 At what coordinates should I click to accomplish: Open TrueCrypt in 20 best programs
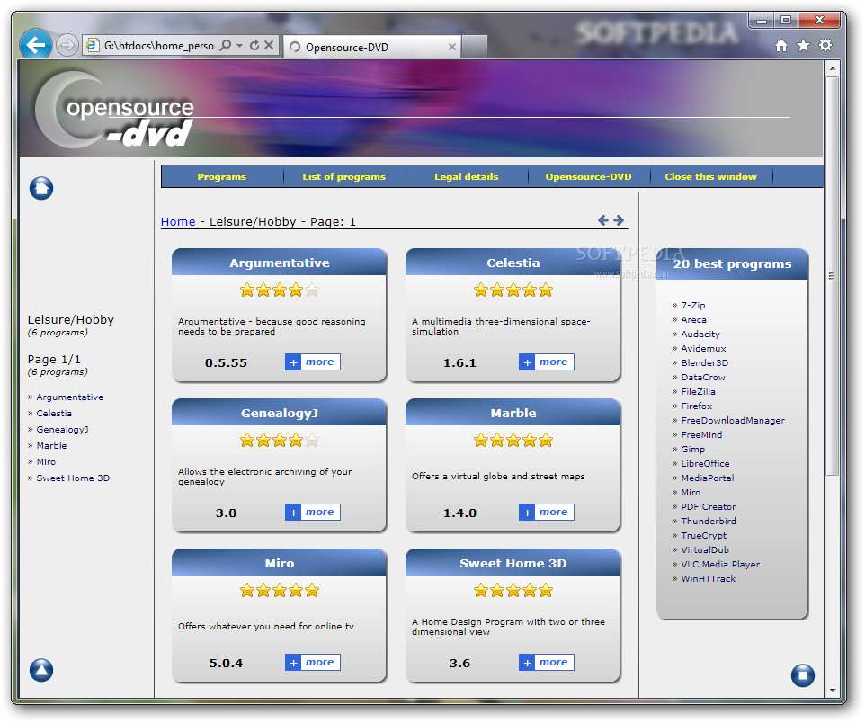703,535
